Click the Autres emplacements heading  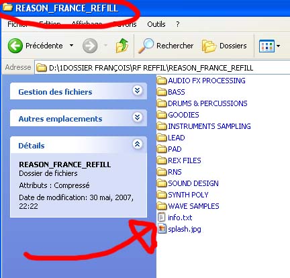pos(60,119)
